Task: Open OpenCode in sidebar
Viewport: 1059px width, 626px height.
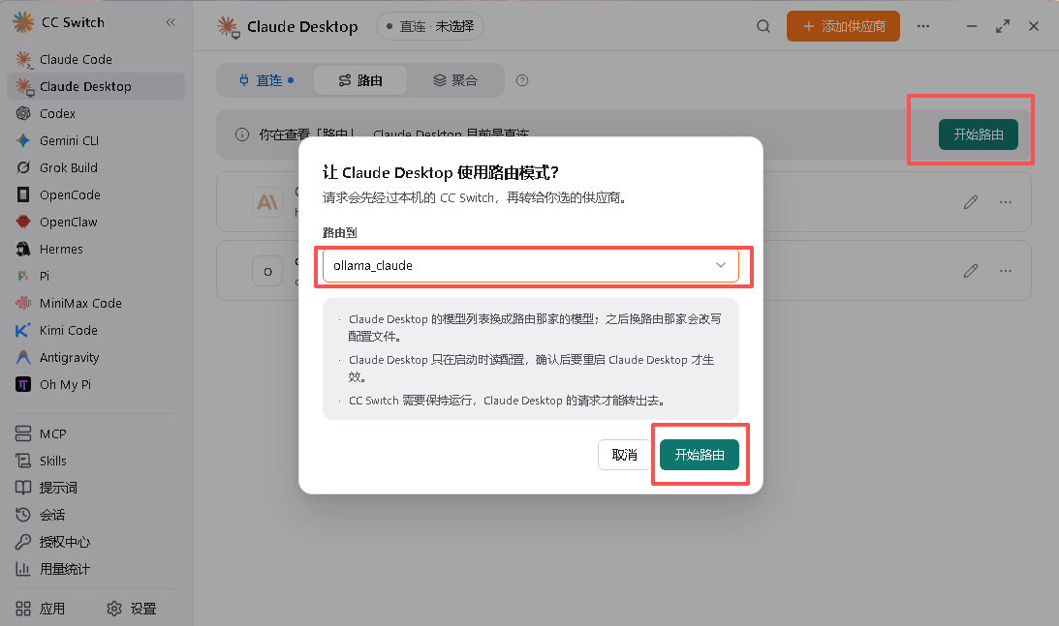Action: pyautogui.click(x=95, y=194)
